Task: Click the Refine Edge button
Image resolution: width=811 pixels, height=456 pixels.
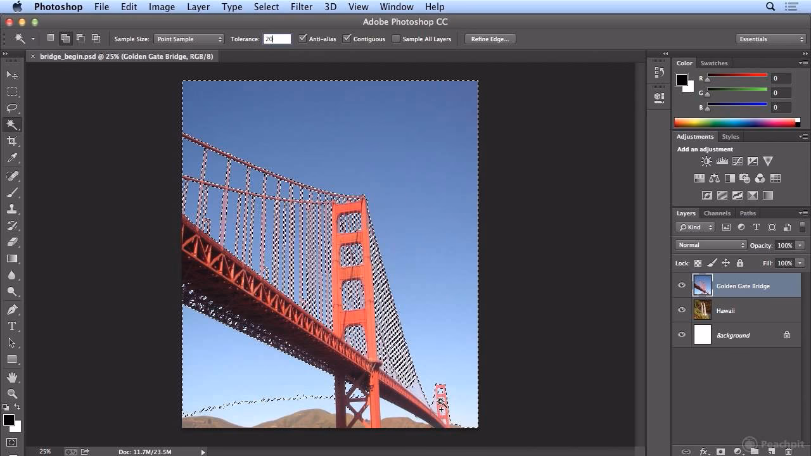Action: coord(490,39)
